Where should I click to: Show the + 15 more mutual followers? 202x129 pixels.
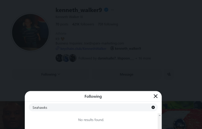(143, 58)
